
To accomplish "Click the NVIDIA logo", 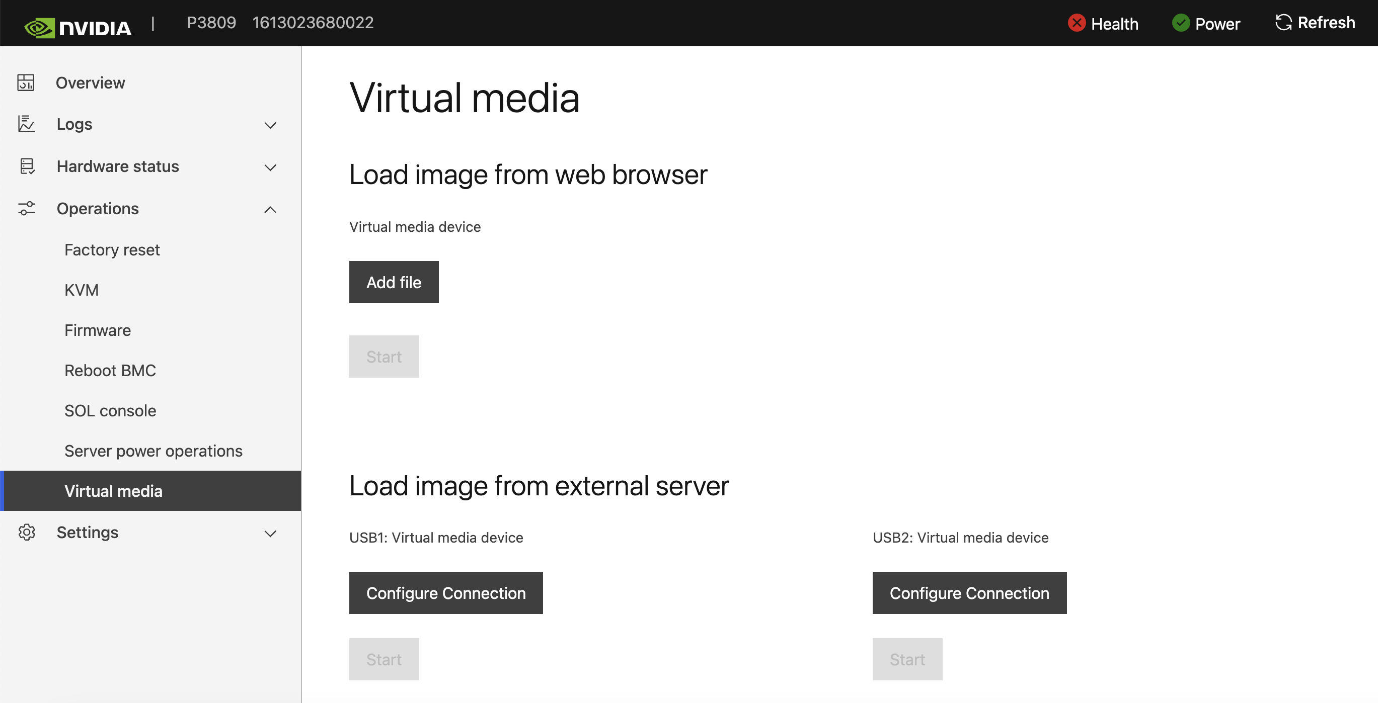I will click(78, 23).
